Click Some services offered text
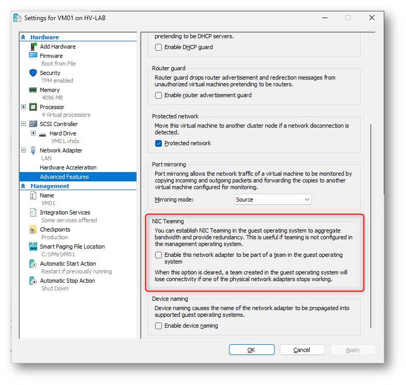 (x=69, y=221)
